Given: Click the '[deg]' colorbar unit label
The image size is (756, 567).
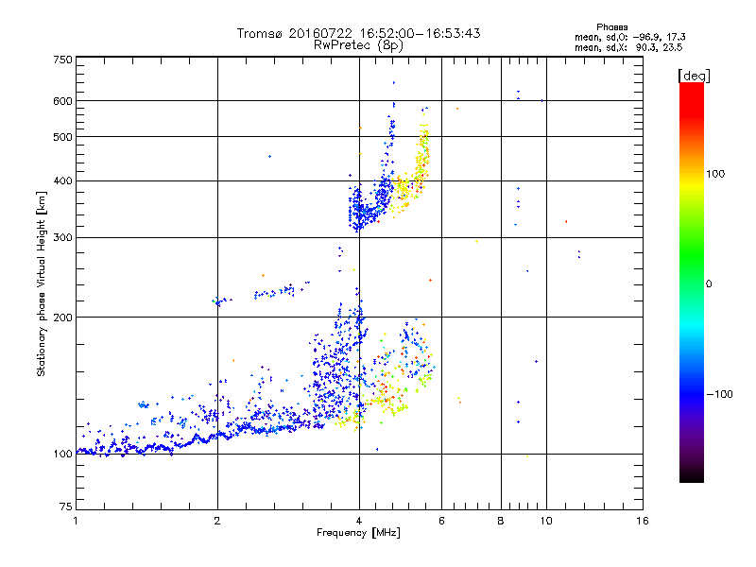Looking at the screenshot, I should point(694,76).
